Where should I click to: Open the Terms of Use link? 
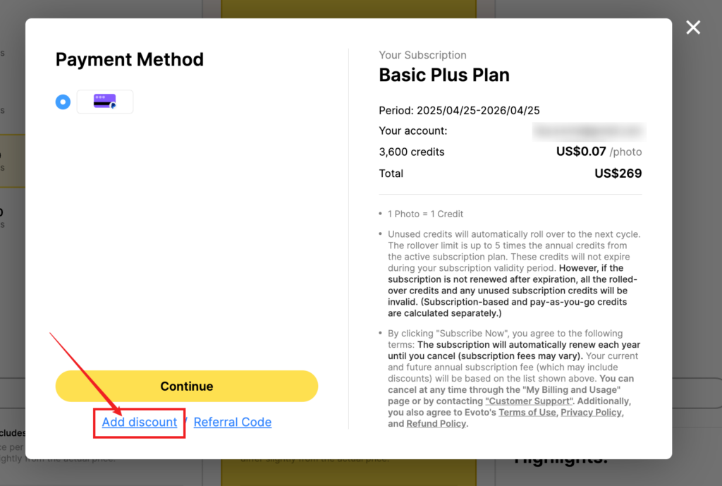[527, 413]
